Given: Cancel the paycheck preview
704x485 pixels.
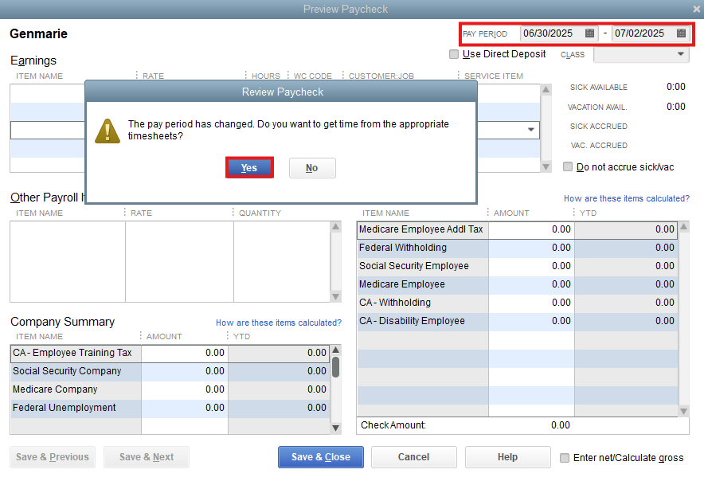Looking at the screenshot, I should (x=413, y=457).
